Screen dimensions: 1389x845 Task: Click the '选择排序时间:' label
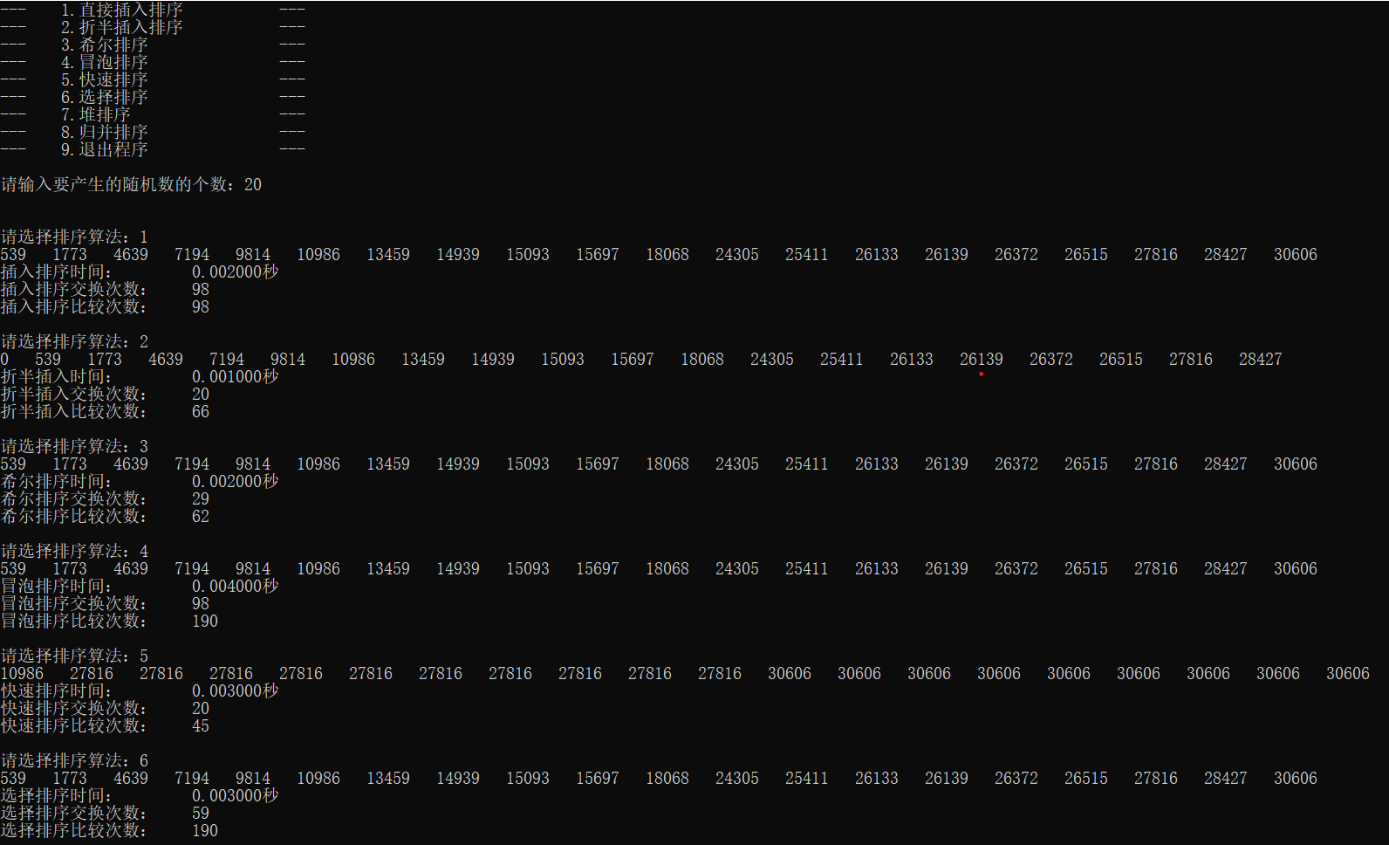pyautogui.click(x=57, y=795)
